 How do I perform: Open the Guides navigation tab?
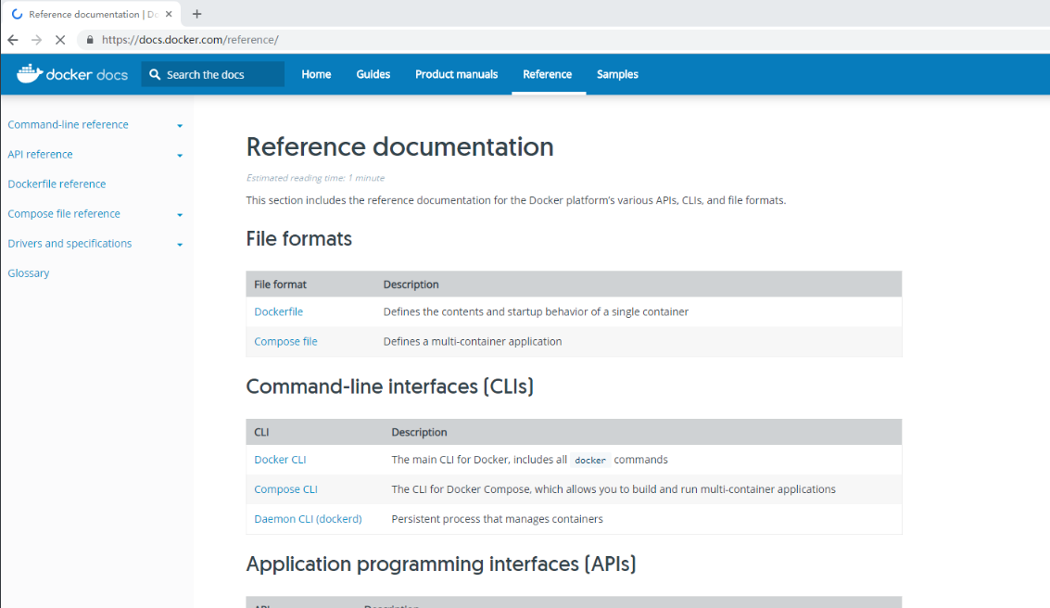pos(373,74)
